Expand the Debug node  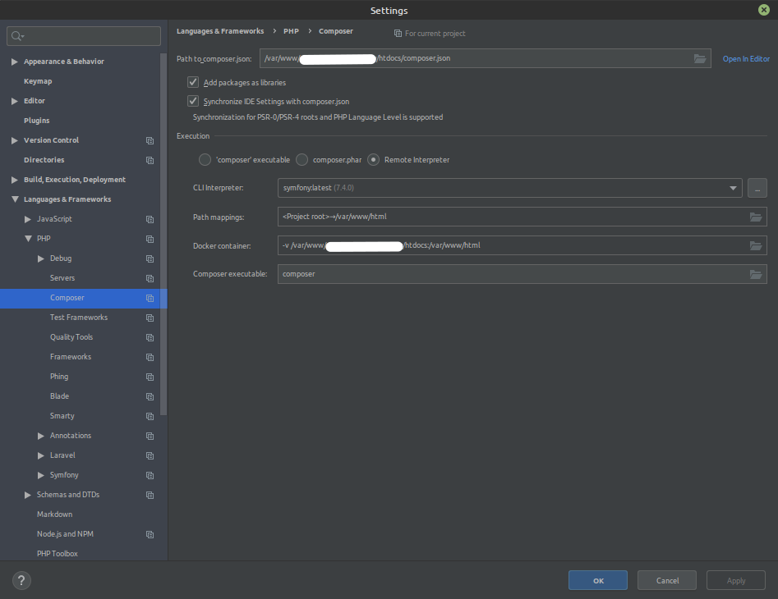coord(41,258)
